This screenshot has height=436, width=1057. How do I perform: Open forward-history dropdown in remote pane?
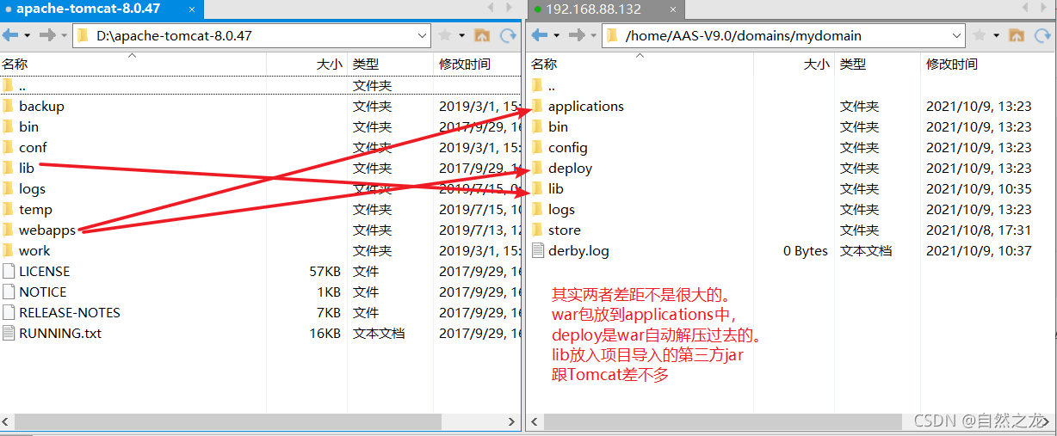point(593,36)
